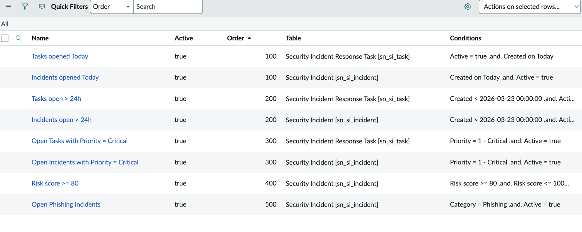
Task: Open list personalization gear icon
Action: 468,7
